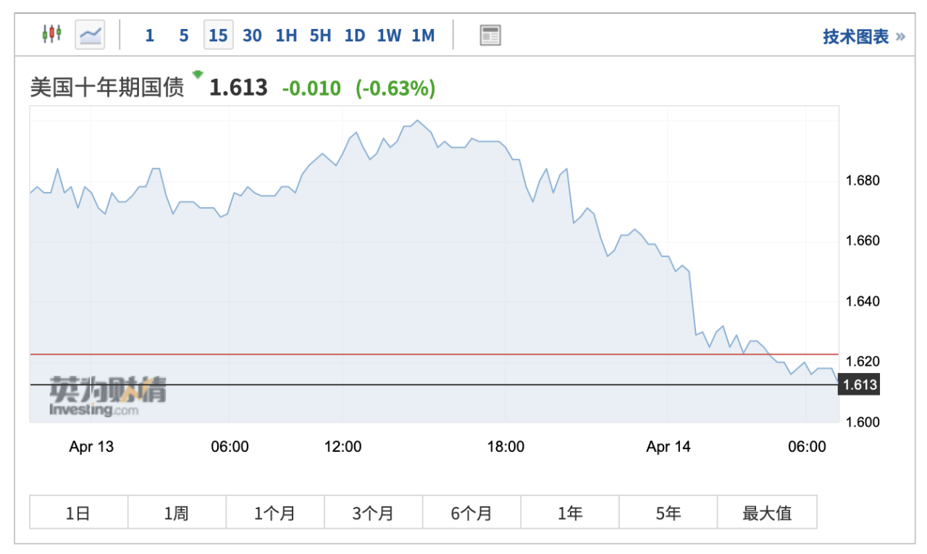927x554 pixels.
Task: Choose the 30 minute interval
Action: click(252, 35)
